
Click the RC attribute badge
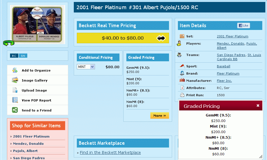point(14,56)
